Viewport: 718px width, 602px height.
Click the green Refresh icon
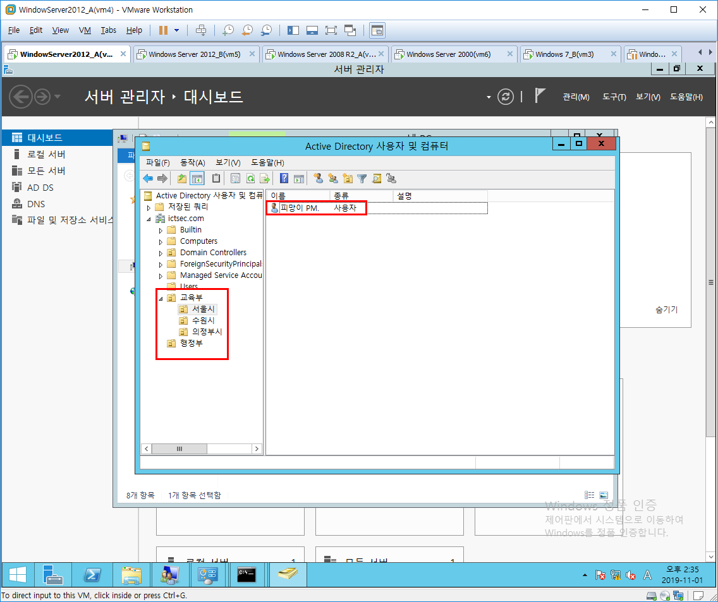pos(250,179)
